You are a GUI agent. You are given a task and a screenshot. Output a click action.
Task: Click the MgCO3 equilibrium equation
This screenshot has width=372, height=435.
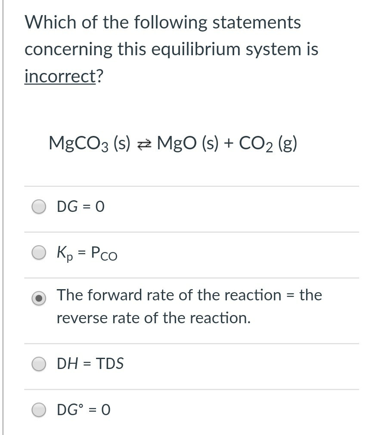coord(172,144)
